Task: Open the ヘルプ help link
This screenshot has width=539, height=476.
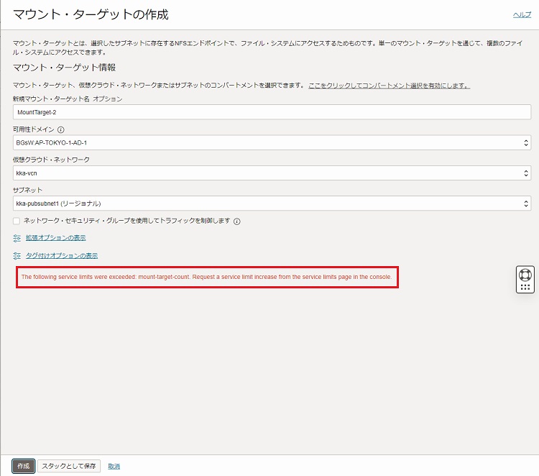Action: point(522,14)
